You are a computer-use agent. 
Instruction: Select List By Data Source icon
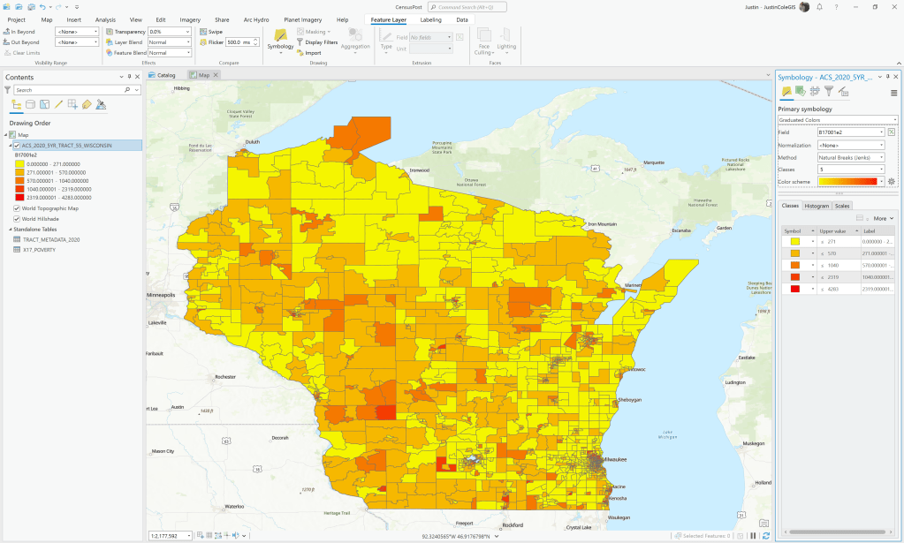30,105
